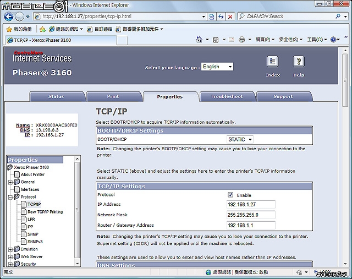Open the 網頁(P) Page menu
The height and width of the screenshot is (279, 352).
click(x=265, y=40)
